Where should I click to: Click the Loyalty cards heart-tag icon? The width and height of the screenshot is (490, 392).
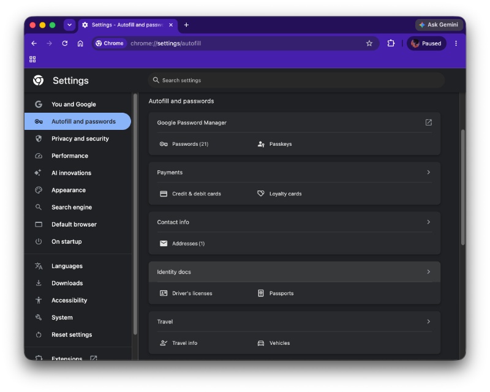pyautogui.click(x=261, y=194)
